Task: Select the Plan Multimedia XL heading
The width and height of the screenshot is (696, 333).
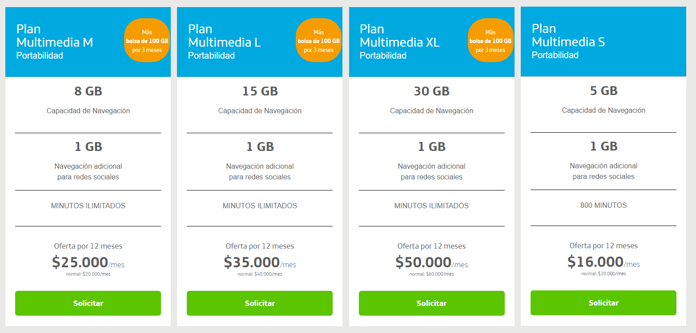Action: point(399,36)
